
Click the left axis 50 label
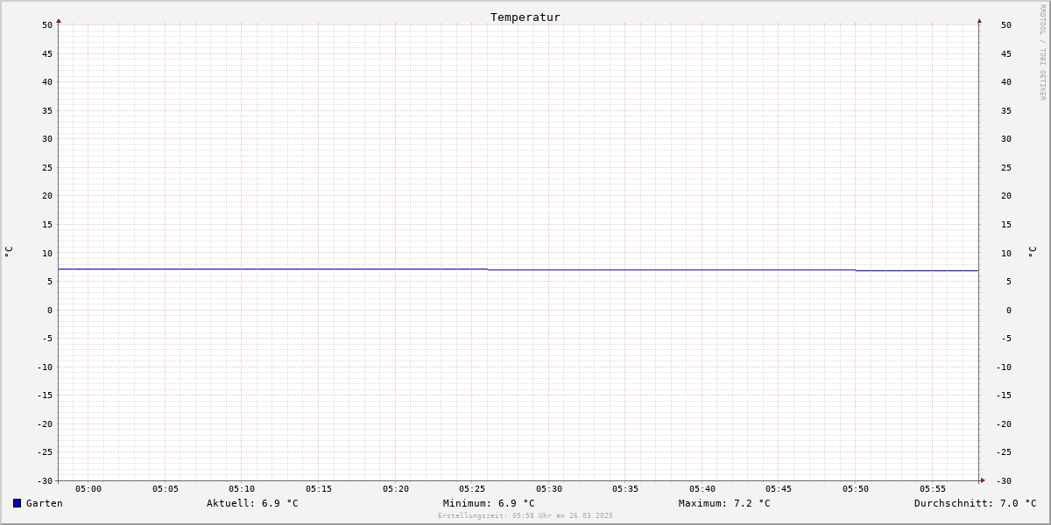tap(47, 24)
